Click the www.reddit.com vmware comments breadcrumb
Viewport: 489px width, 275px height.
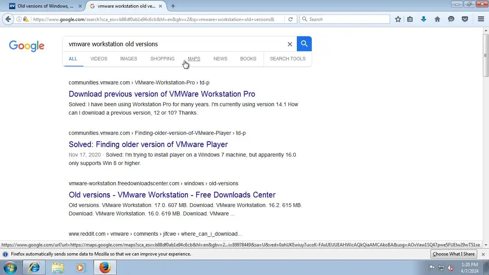click(x=155, y=234)
